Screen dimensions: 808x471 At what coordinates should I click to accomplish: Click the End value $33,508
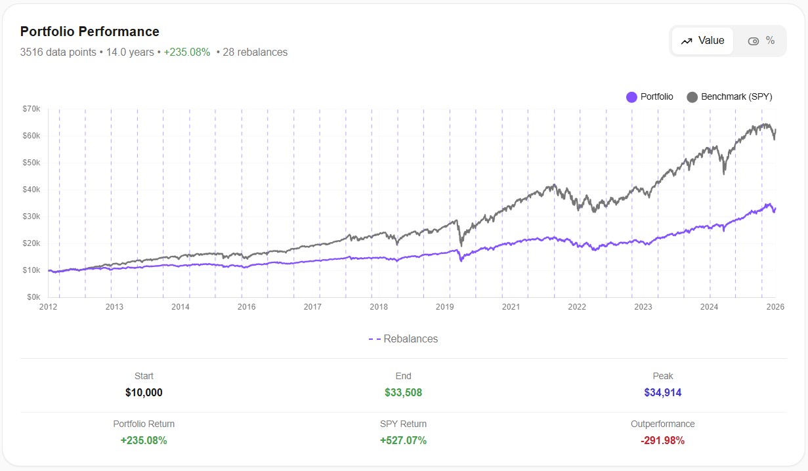tap(403, 392)
